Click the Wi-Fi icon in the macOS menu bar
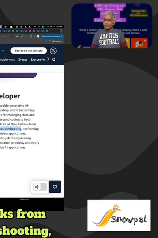Viewport: 158px width, 238px height. pos(35,27)
